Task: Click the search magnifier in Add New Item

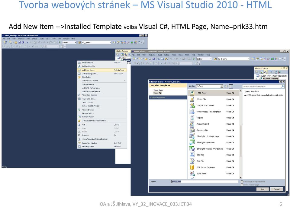Action: click(282, 87)
